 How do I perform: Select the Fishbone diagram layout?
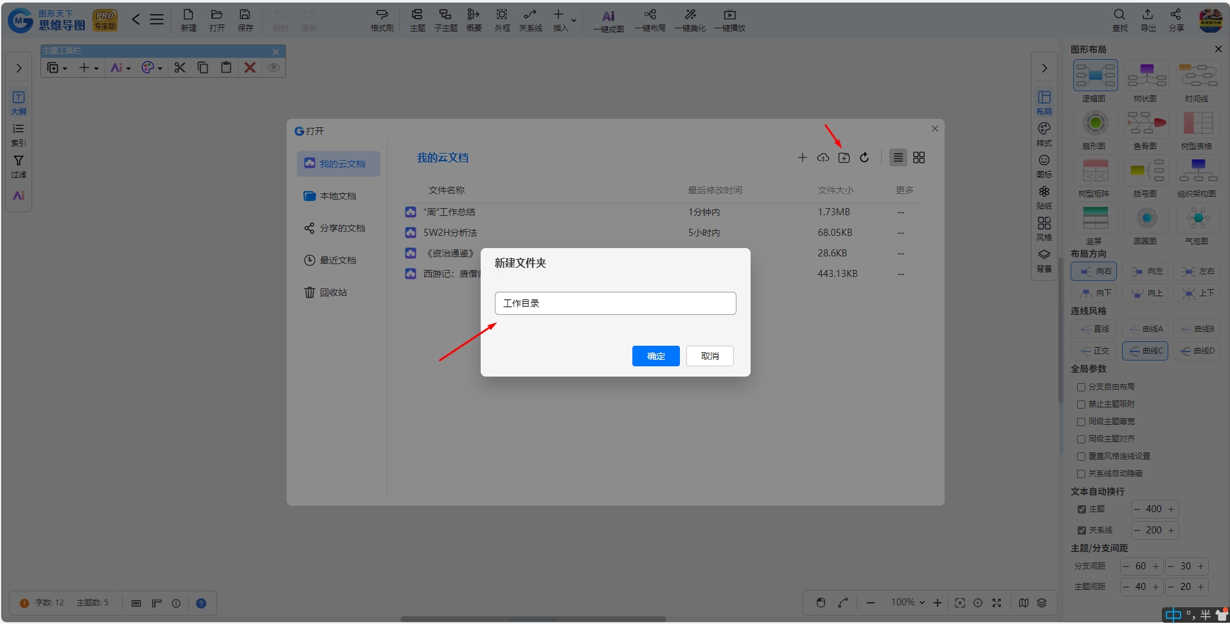(1146, 128)
